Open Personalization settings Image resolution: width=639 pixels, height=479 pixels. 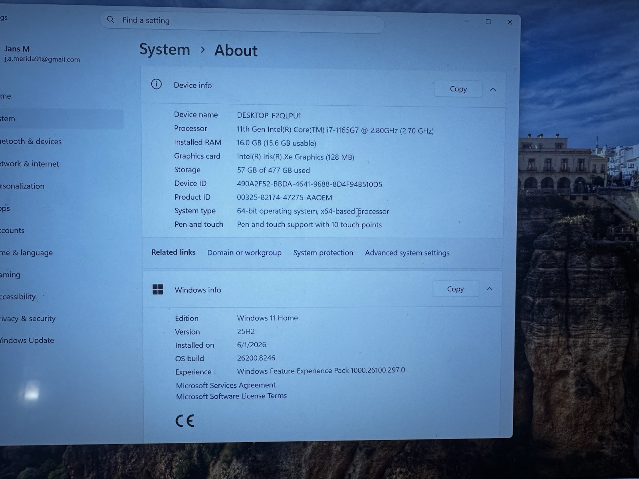[22, 186]
